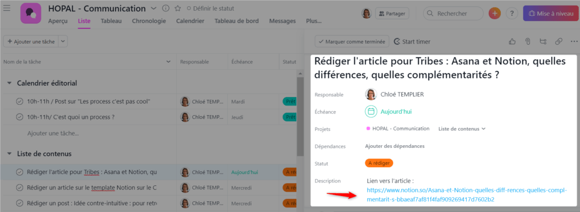Viewport: 580px width, 212px height.
Task: Open the Calendrier tab
Action: point(190,21)
